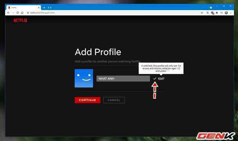Reload the page with refresh icon
Screen dimensions: 238x141
tap(17, 13)
